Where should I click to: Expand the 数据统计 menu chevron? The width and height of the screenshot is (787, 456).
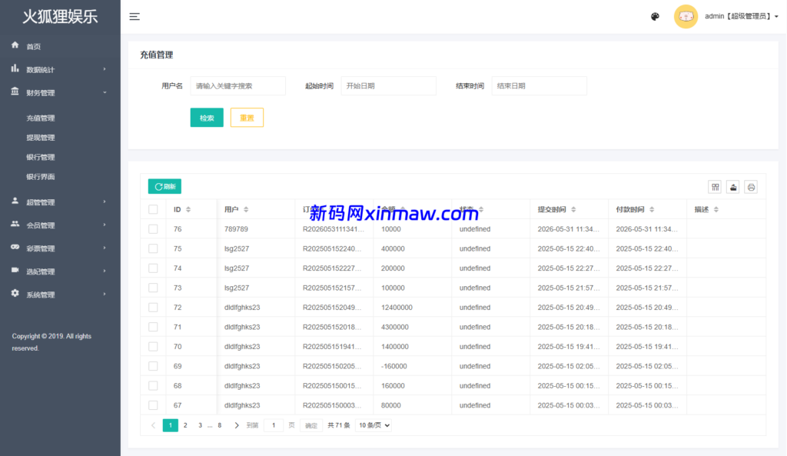[x=105, y=69]
